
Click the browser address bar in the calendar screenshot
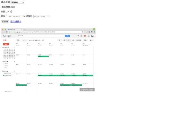(x=46, y=32)
